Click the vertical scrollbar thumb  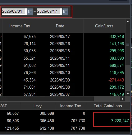coord(128,44)
